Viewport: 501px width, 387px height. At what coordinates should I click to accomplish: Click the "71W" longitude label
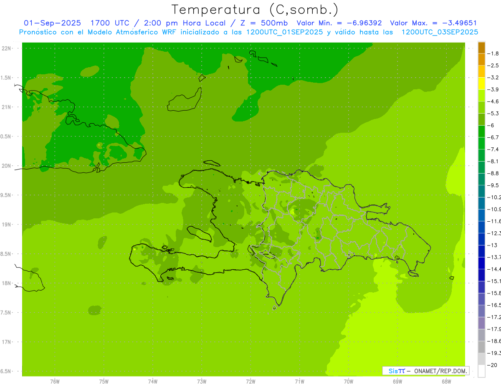point(299,382)
